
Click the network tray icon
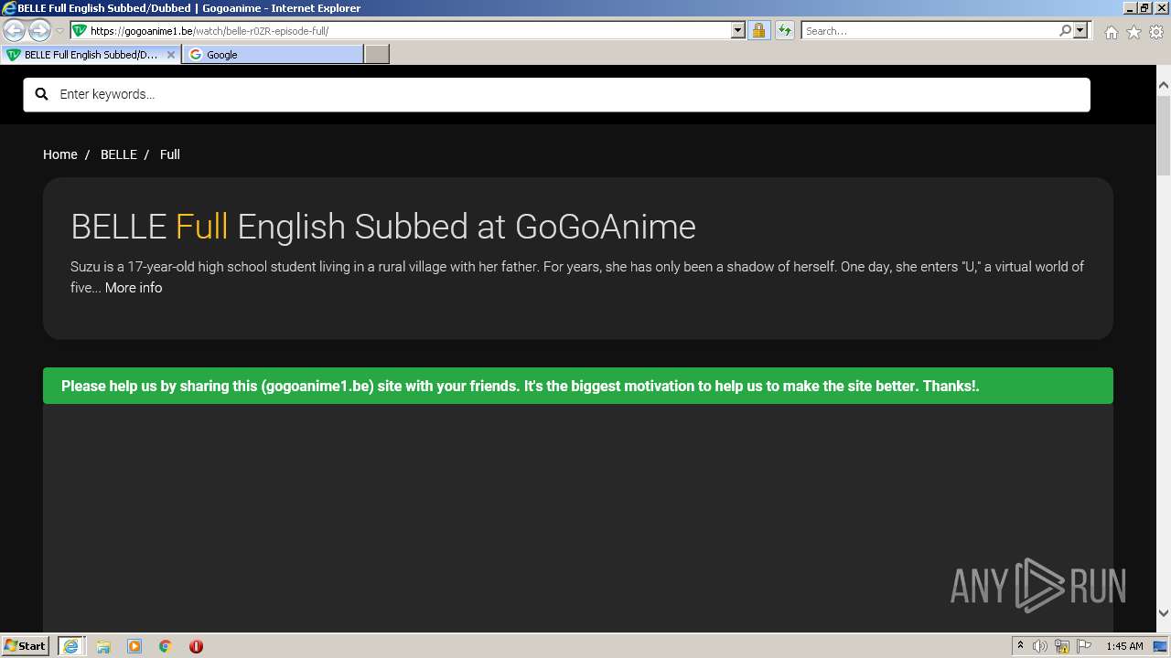click(x=1062, y=646)
